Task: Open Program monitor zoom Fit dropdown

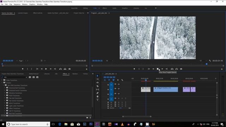Action: [x=109, y=61]
